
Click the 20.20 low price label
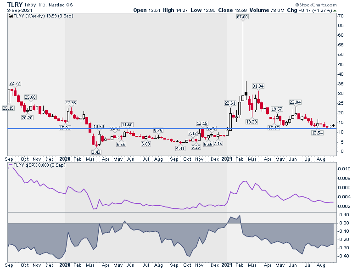click(27, 118)
